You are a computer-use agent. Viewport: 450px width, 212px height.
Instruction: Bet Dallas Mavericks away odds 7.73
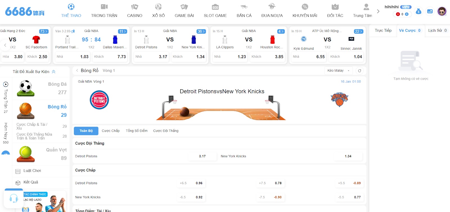point(110,57)
